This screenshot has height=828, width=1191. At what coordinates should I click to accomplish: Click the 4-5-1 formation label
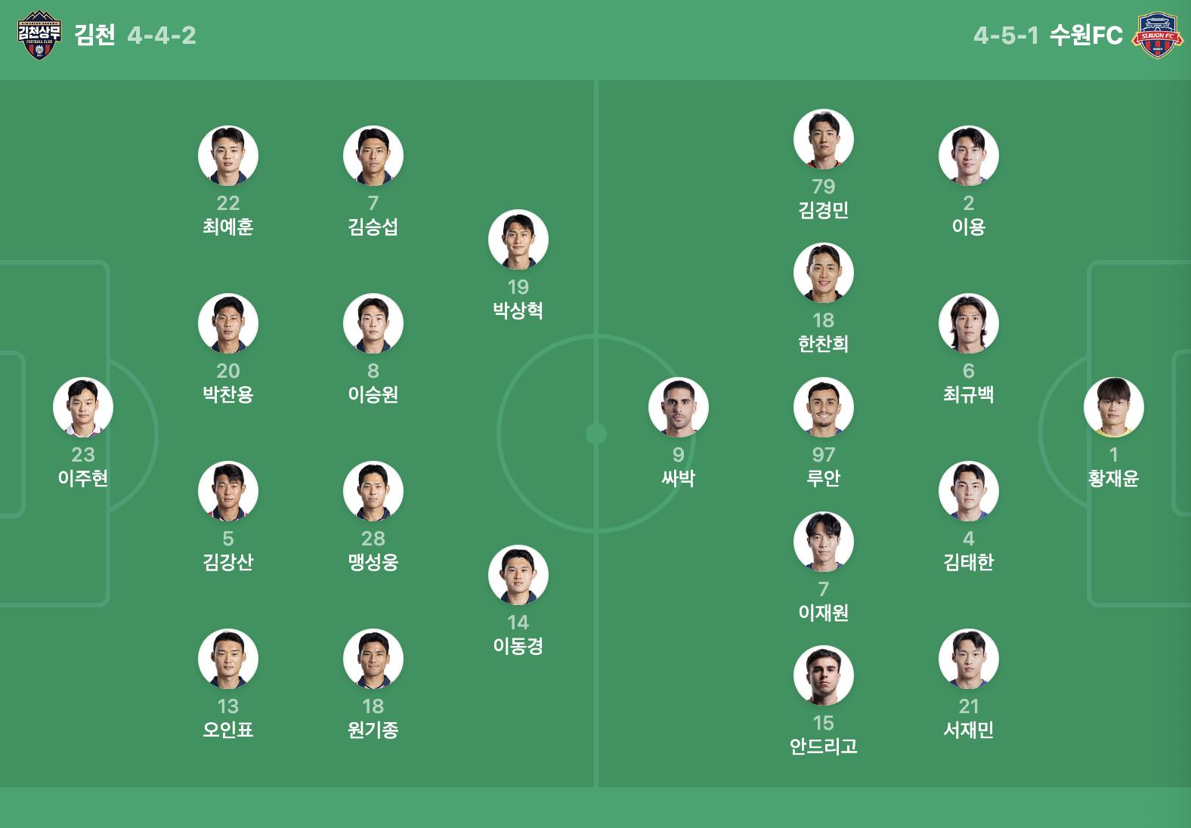coord(1006,36)
